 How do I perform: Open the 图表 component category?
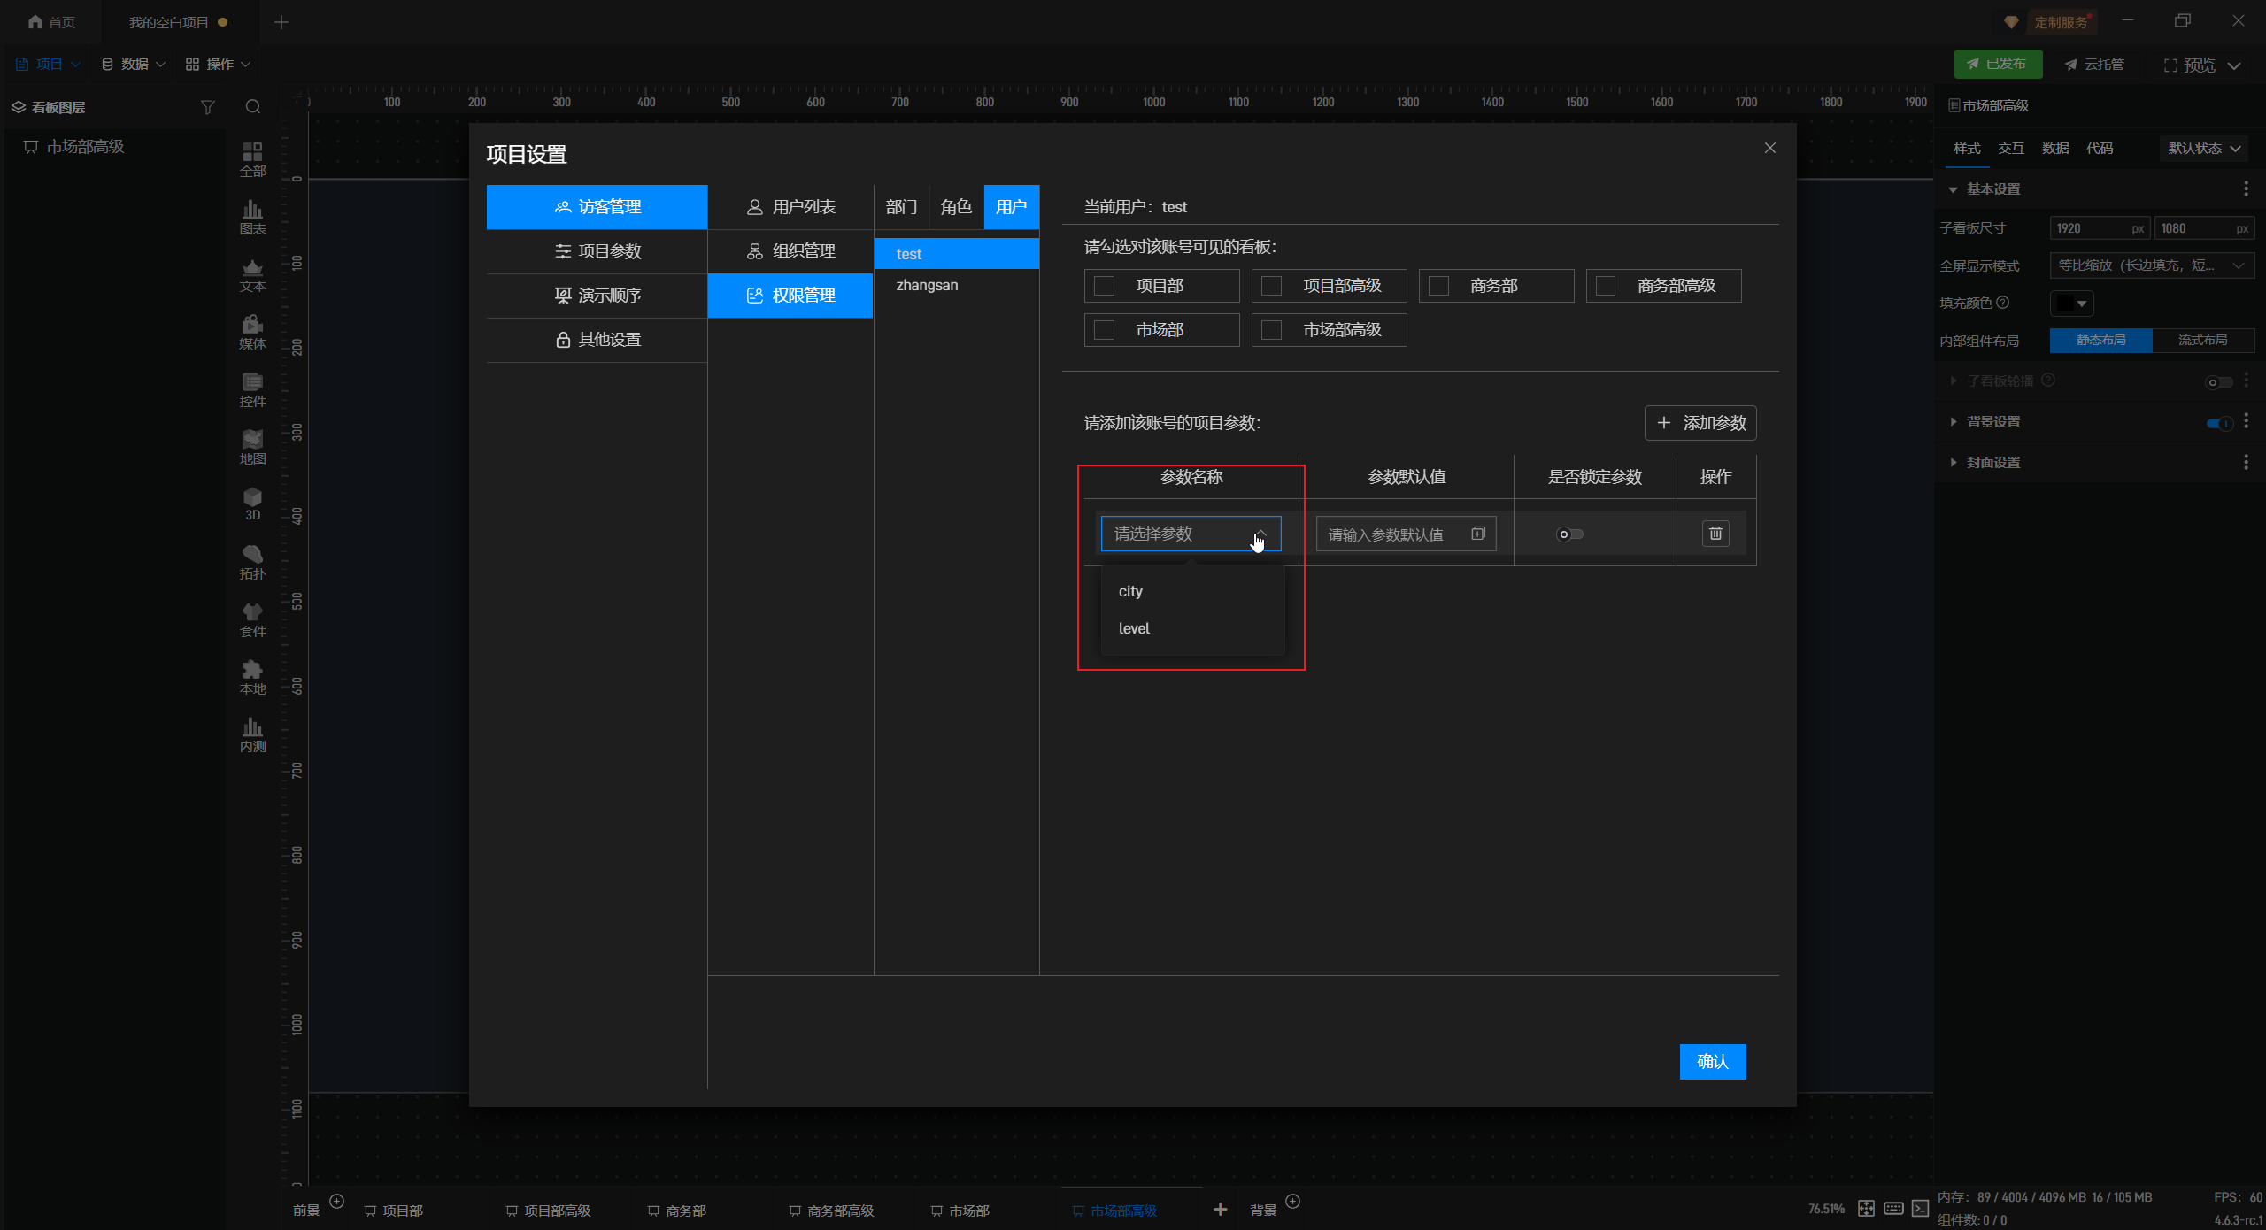click(252, 217)
